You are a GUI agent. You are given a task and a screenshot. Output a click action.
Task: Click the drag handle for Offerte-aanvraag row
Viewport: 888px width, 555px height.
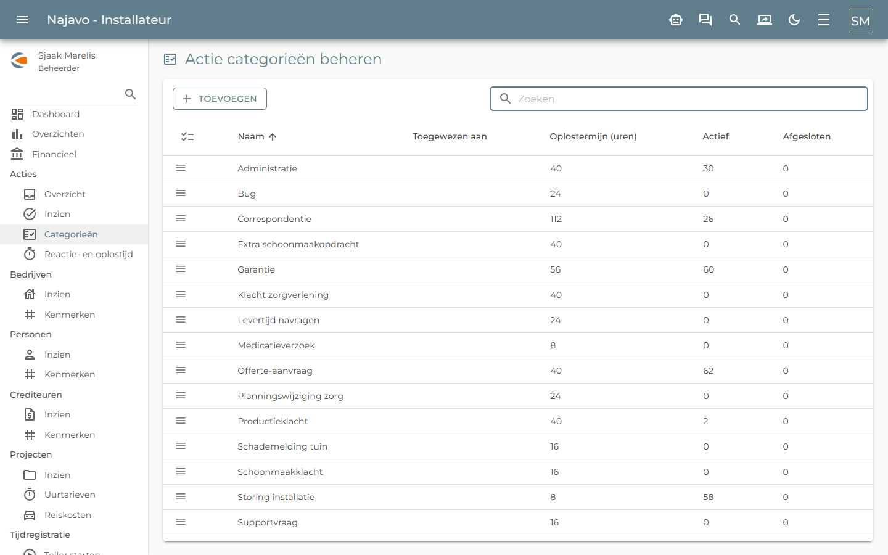181,370
